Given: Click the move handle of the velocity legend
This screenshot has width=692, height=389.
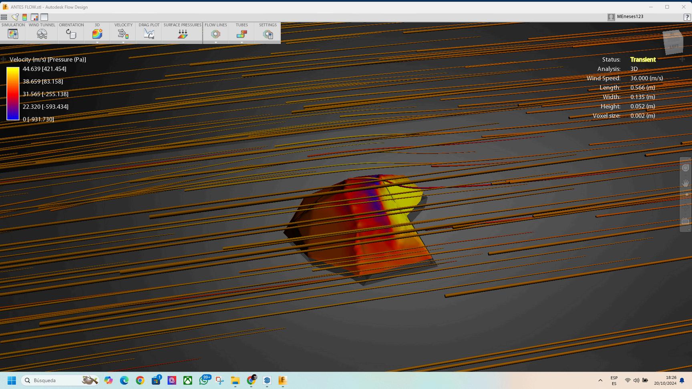Looking at the screenshot, I should pyautogui.click(x=4, y=59).
